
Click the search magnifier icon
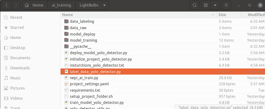pyautogui.click(x=195, y=5)
